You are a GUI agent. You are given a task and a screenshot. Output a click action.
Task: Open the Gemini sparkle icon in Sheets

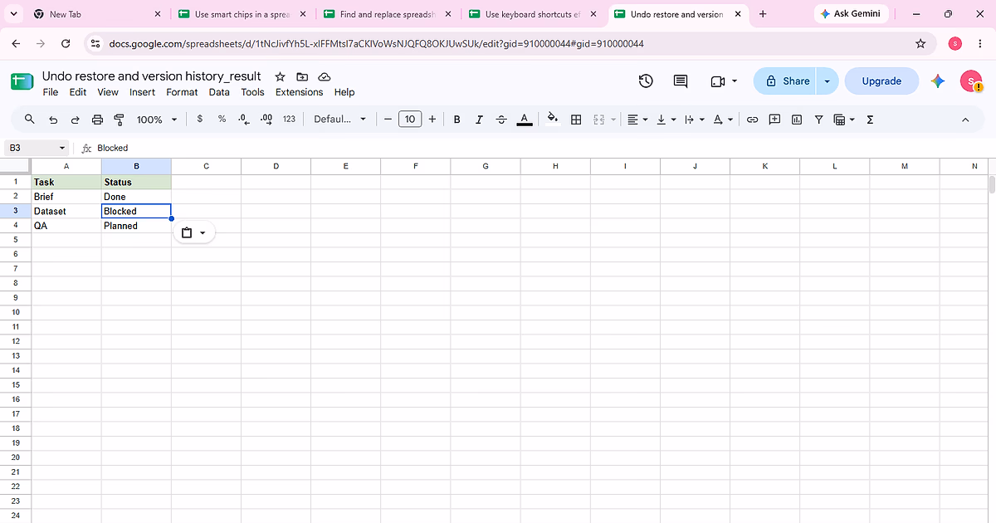(x=938, y=81)
